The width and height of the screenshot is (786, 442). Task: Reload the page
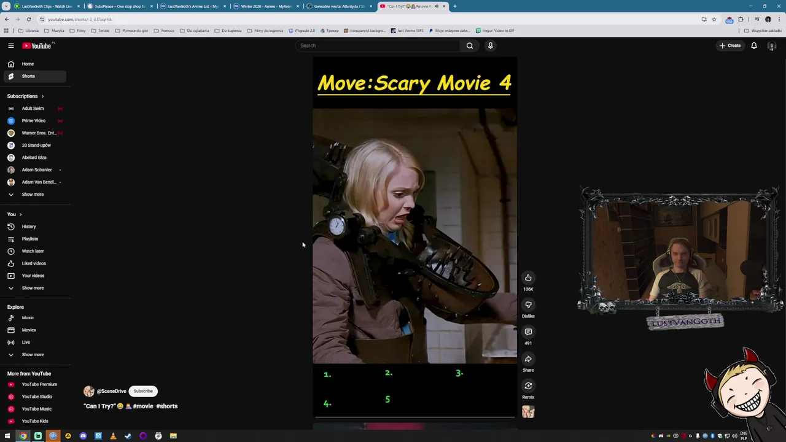coord(28,19)
